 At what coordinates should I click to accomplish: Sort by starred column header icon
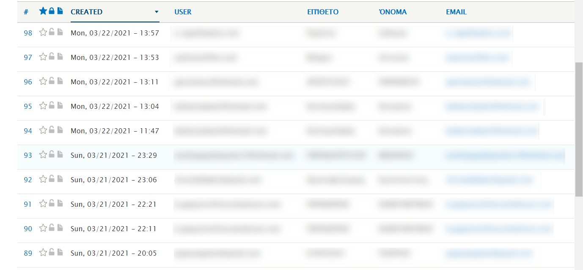click(x=43, y=11)
